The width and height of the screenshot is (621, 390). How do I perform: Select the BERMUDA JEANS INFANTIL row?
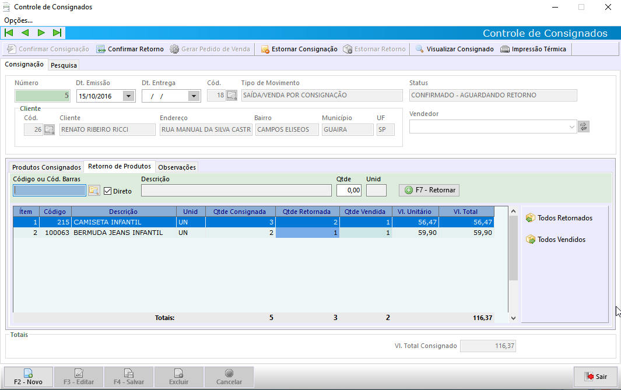254,233
